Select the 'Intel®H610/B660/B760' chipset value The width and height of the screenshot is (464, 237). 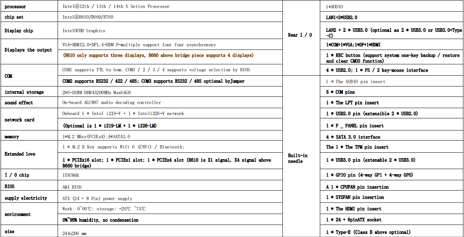pyautogui.click(x=88, y=17)
